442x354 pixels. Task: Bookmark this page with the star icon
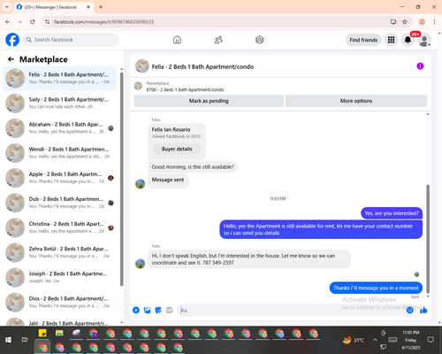pyautogui.click(x=405, y=22)
